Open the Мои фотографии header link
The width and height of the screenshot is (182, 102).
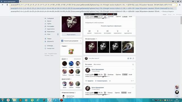(90, 39)
